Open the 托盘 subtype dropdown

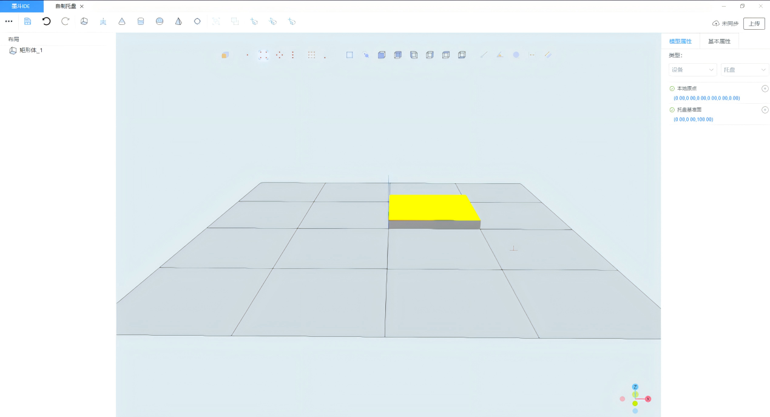point(745,70)
